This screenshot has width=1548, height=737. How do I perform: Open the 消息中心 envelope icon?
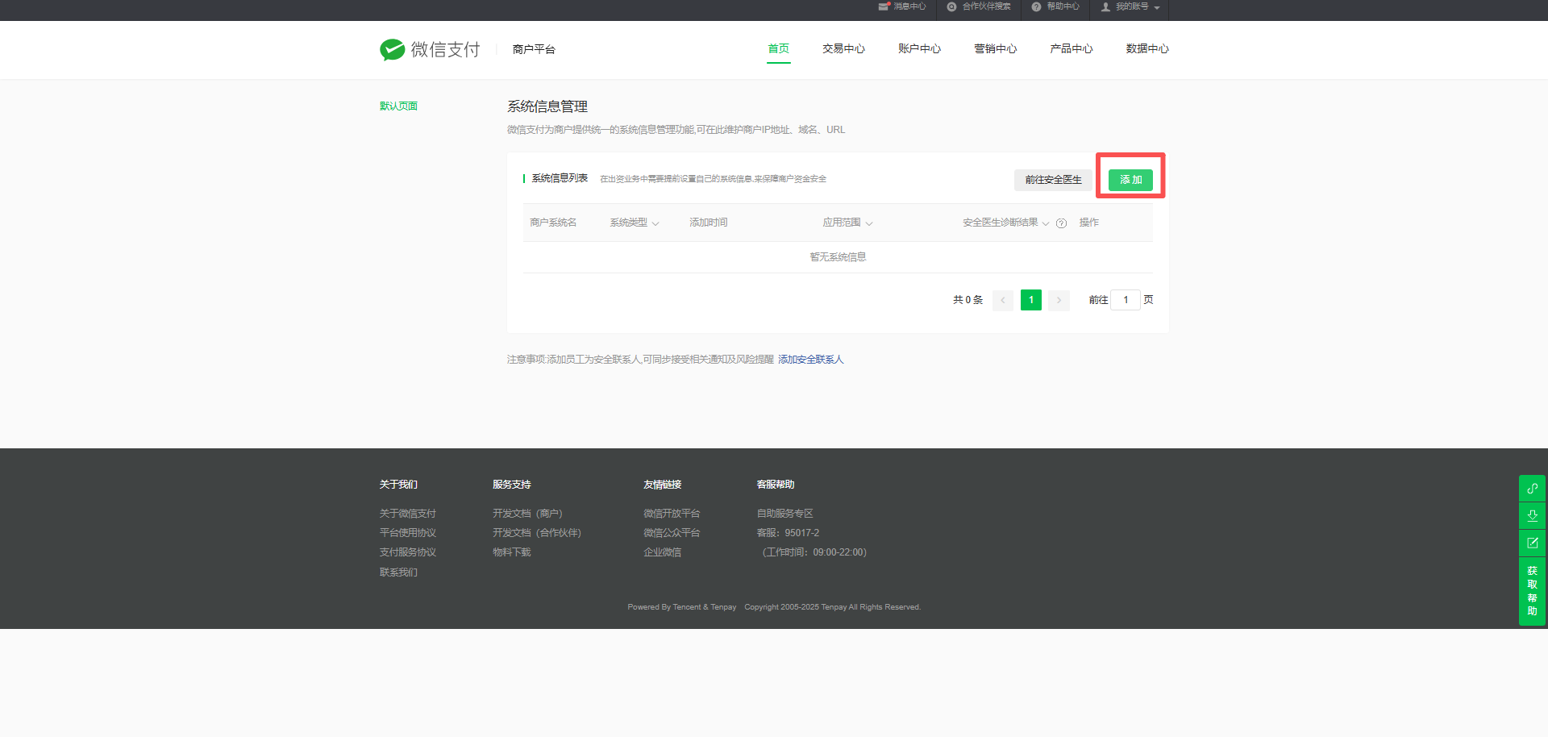tap(884, 6)
